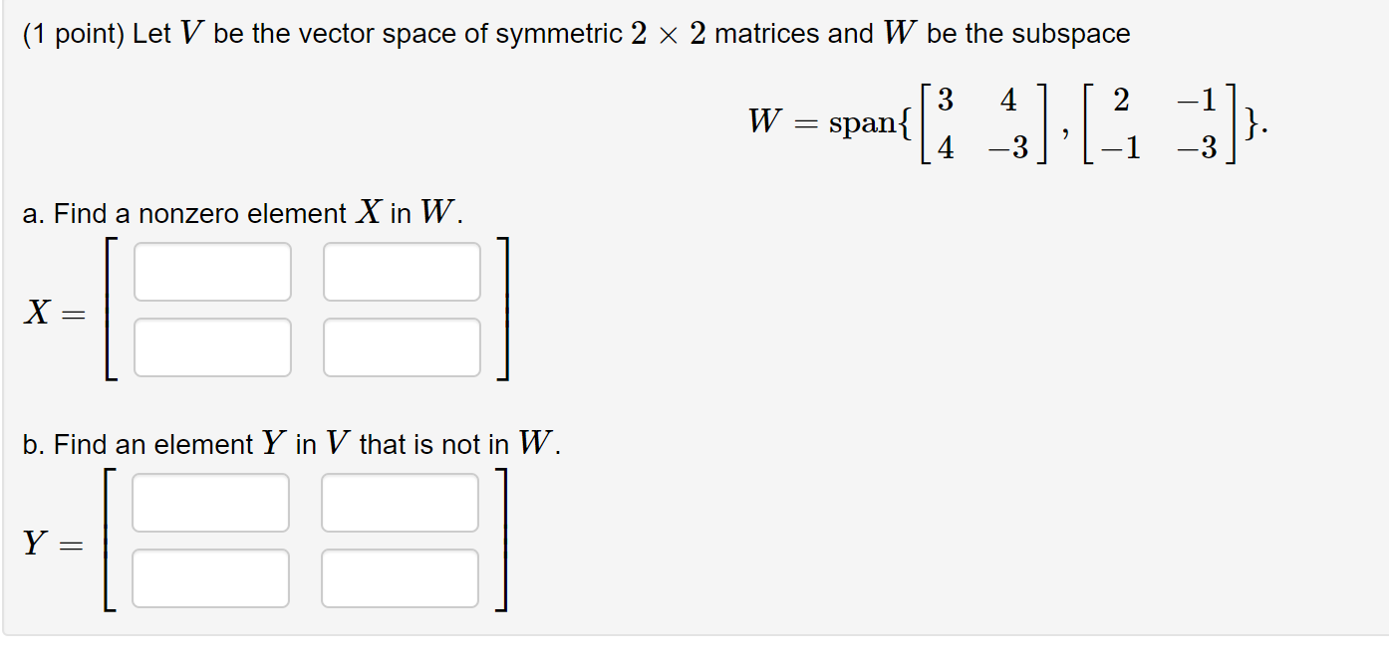Click the bottom-left entry box of matrix Y
The height and width of the screenshot is (662, 1389).
pyautogui.click(x=212, y=576)
